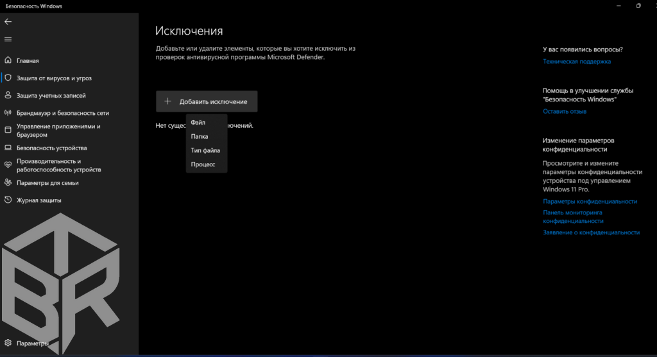Click the settings gear icon
The width and height of the screenshot is (657, 357).
pyautogui.click(x=8, y=343)
